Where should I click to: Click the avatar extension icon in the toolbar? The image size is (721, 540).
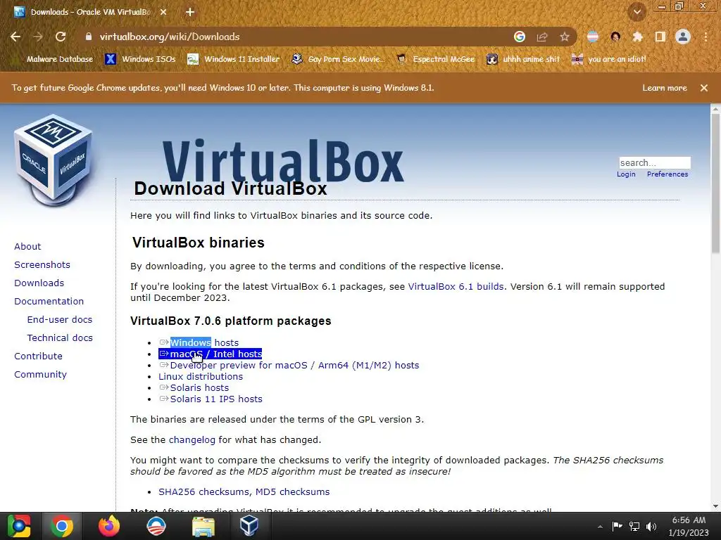click(615, 37)
